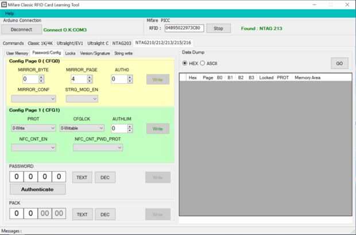
Task: Click Write button for Config Page 1
Action: [158, 129]
